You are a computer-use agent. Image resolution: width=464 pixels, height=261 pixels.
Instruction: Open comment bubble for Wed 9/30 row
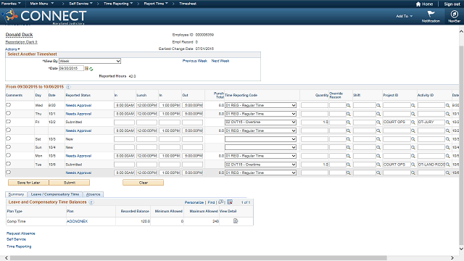click(x=8, y=104)
